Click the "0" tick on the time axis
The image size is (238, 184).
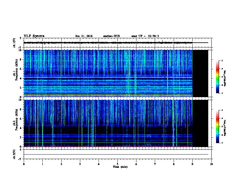coord(24,164)
